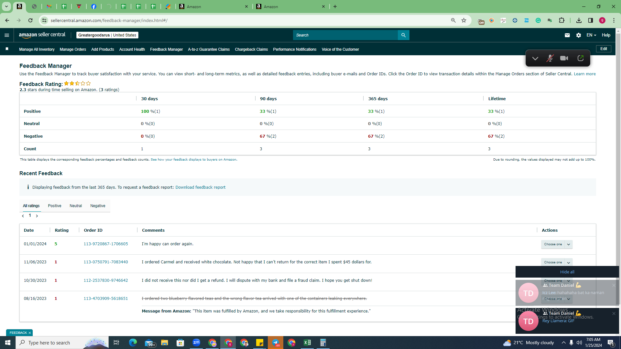Image resolution: width=621 pixels, height=349 pixels.
Task: Open the Chrome side panel
Action: [591, 20]
